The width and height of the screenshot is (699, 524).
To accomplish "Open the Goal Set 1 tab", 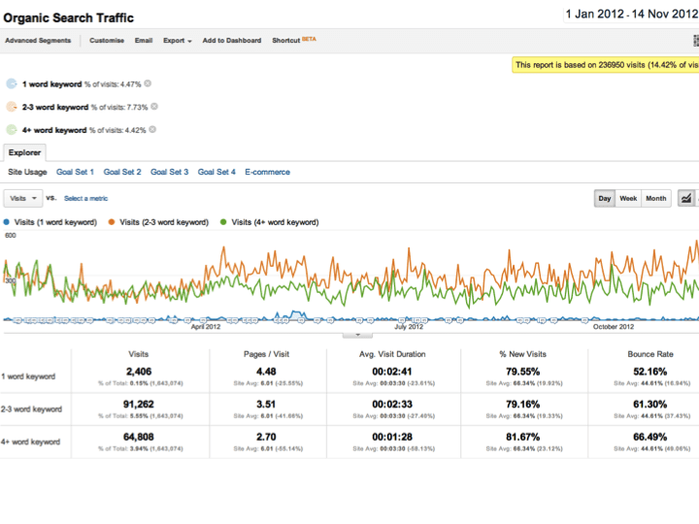I will click(75, 172).
